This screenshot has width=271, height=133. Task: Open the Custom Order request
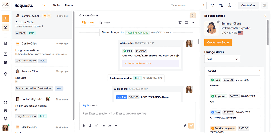click(x=42, y=25)
